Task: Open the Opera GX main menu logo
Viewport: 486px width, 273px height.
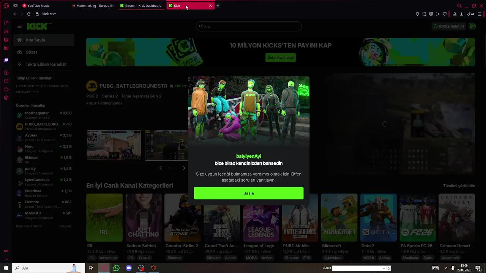Action: point(6,6)
